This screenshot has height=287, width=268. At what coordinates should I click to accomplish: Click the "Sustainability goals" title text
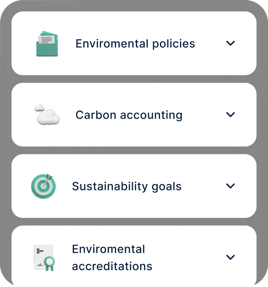[127, 186]
